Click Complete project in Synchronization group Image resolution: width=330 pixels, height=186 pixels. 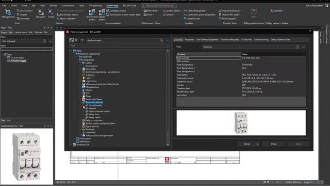point(116,11)
